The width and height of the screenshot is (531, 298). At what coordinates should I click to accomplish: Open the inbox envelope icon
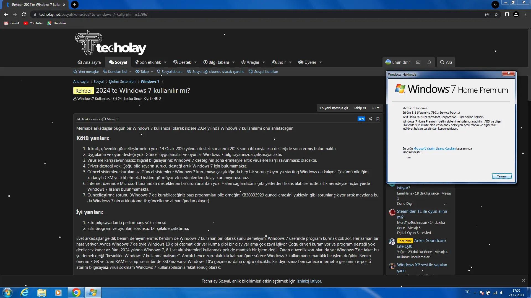click(418, 62)
